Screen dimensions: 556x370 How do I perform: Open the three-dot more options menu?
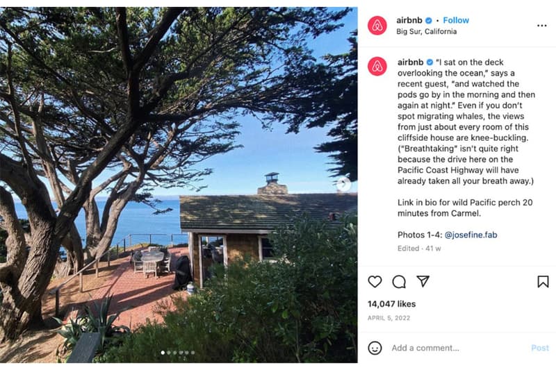click(x=541, y=26)
